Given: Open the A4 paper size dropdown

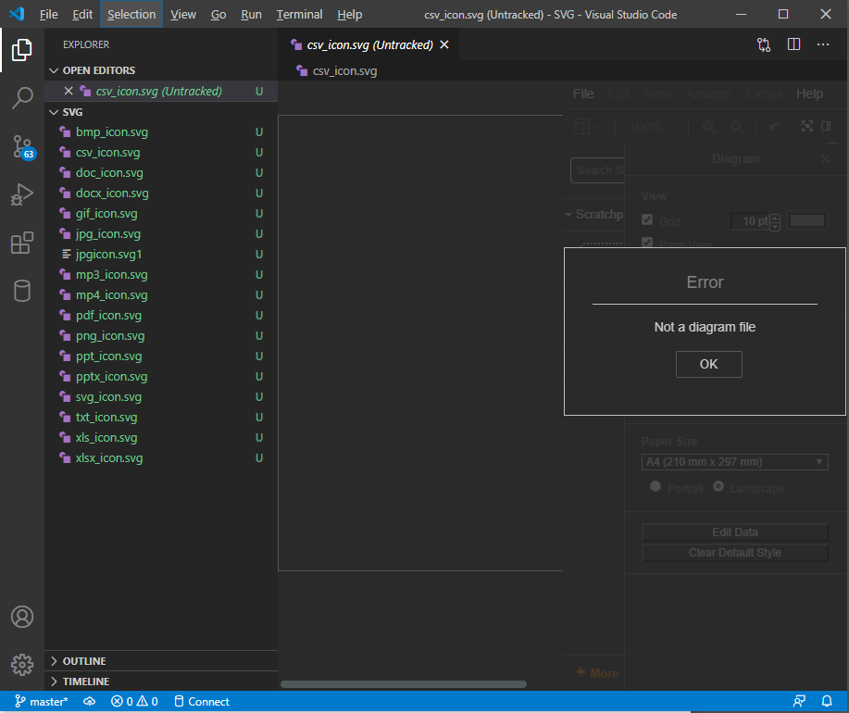Looking at the screenshot, I should pyautogui.click(x=735, y=462).
